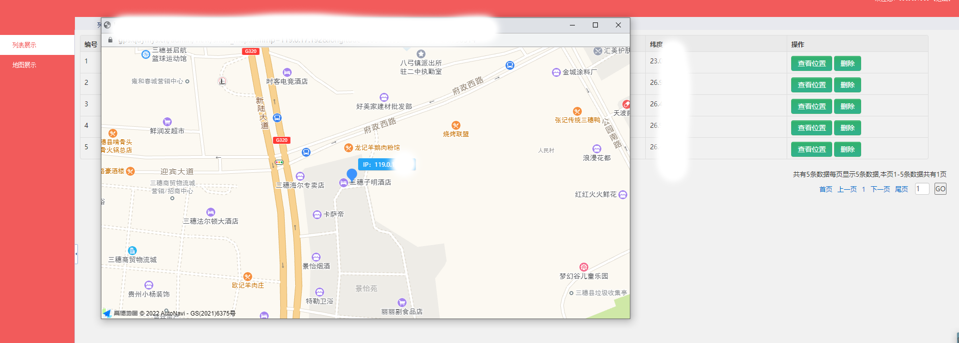Close the map popup window
The image size is (959, 343).
click(618, 25)
